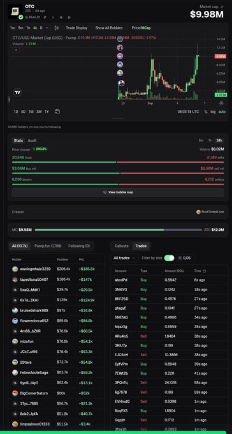The height and width of the screenshot is (434, 232).
Task: Click the date range calendar icon
Action: click(57, 112)
